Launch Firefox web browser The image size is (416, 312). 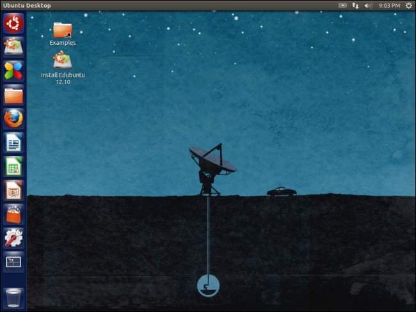point(13,118)
